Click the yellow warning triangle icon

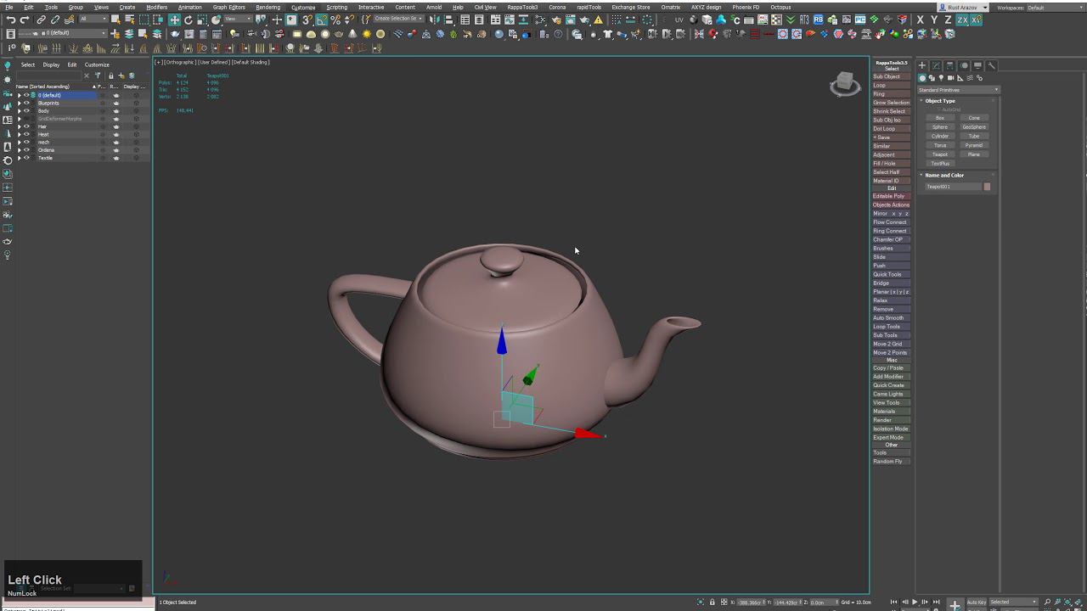click(x=598, y=20)
